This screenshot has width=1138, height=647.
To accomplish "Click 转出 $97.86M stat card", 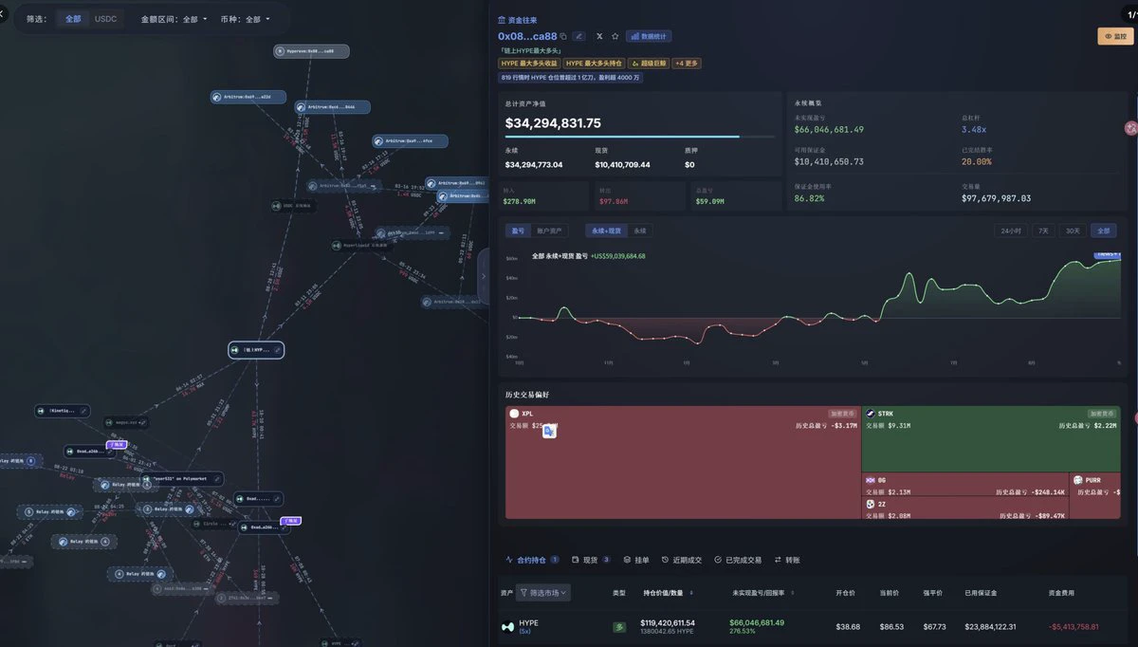I will [640, 196].
